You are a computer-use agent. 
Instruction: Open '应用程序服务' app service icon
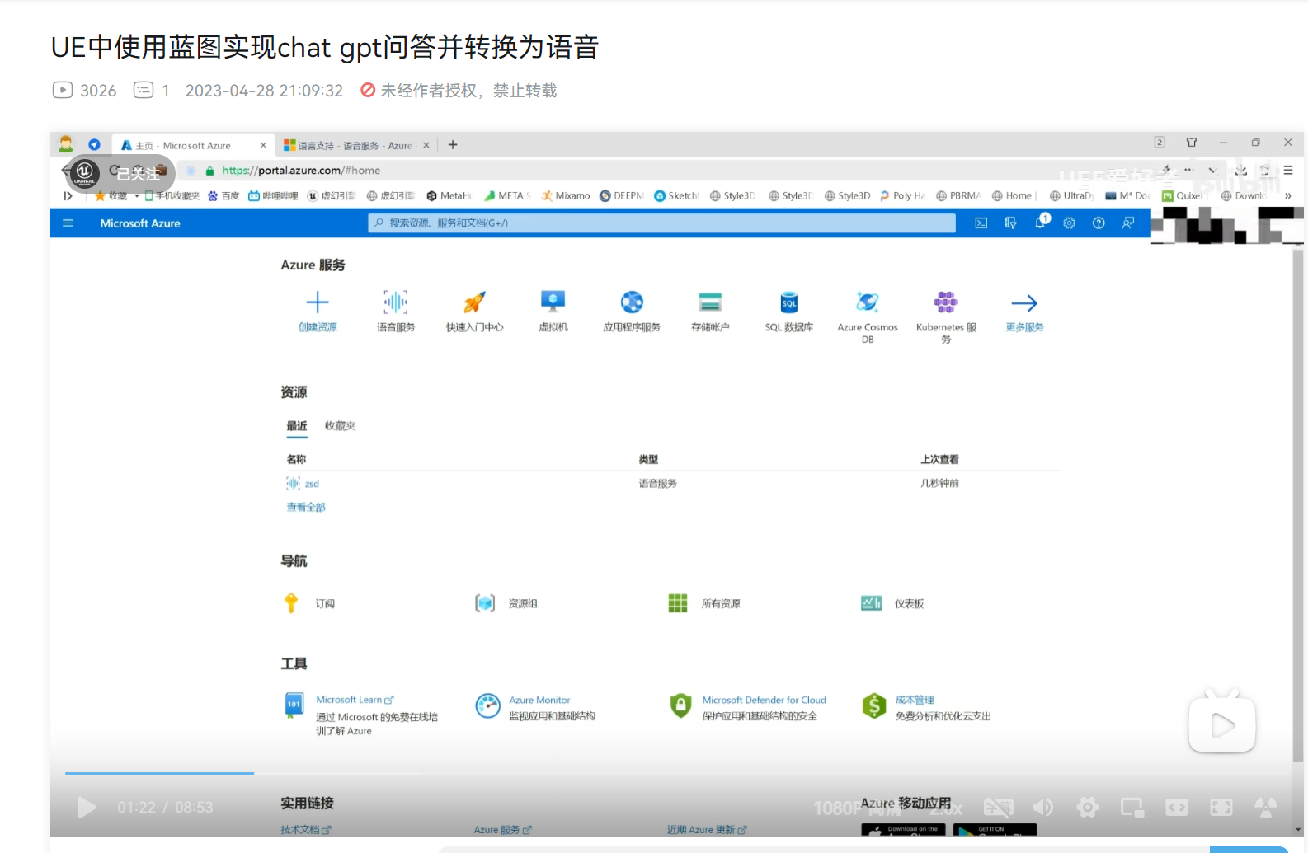tap(632, 302)
